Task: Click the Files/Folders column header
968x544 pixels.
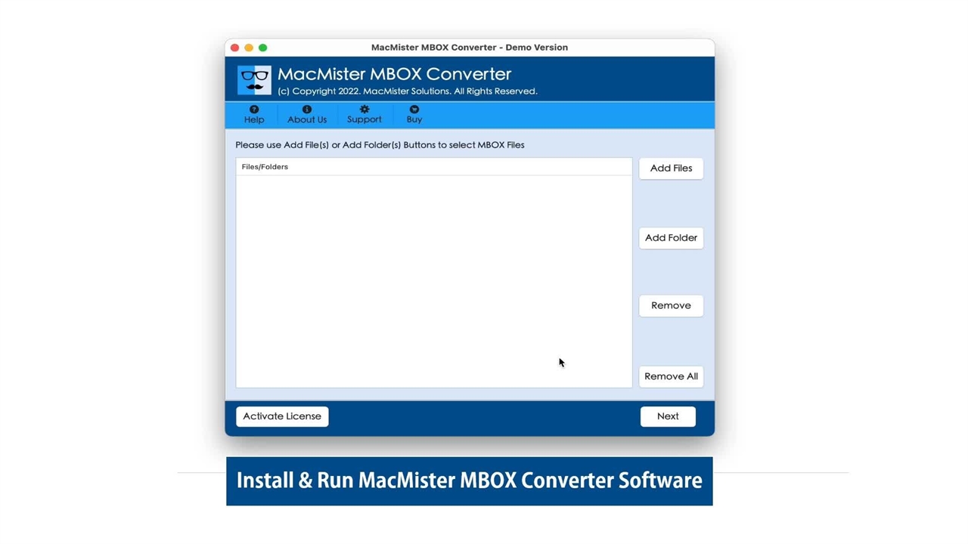Action: (x=265, y=167)
